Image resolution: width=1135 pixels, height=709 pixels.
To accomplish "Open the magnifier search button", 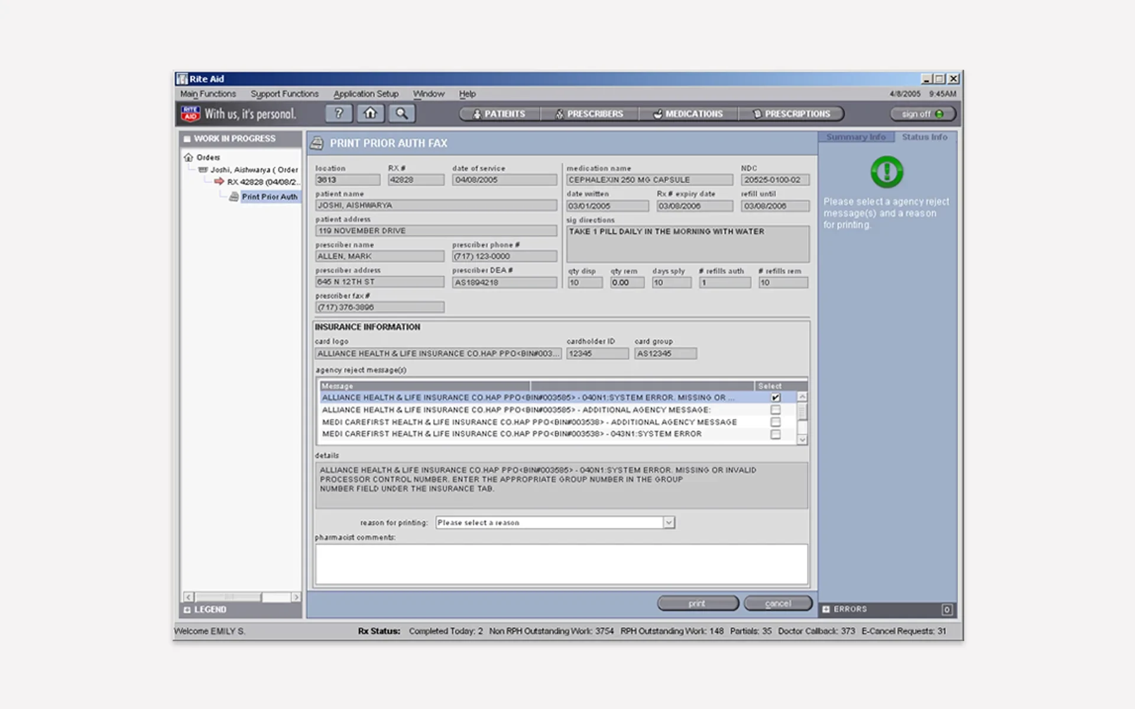I will pyautogui.click(x=401, y=113).
